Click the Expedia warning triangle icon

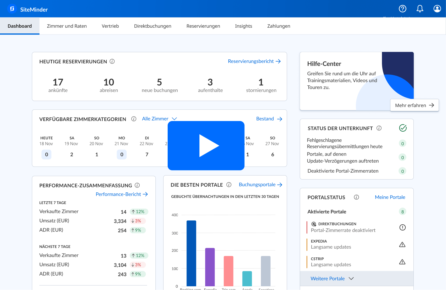pos(402,245)
